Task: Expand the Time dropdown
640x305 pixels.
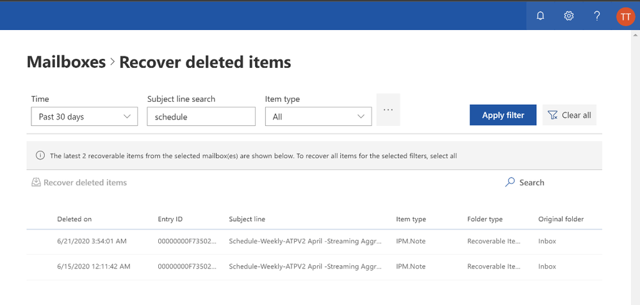Action: (84, 116)
